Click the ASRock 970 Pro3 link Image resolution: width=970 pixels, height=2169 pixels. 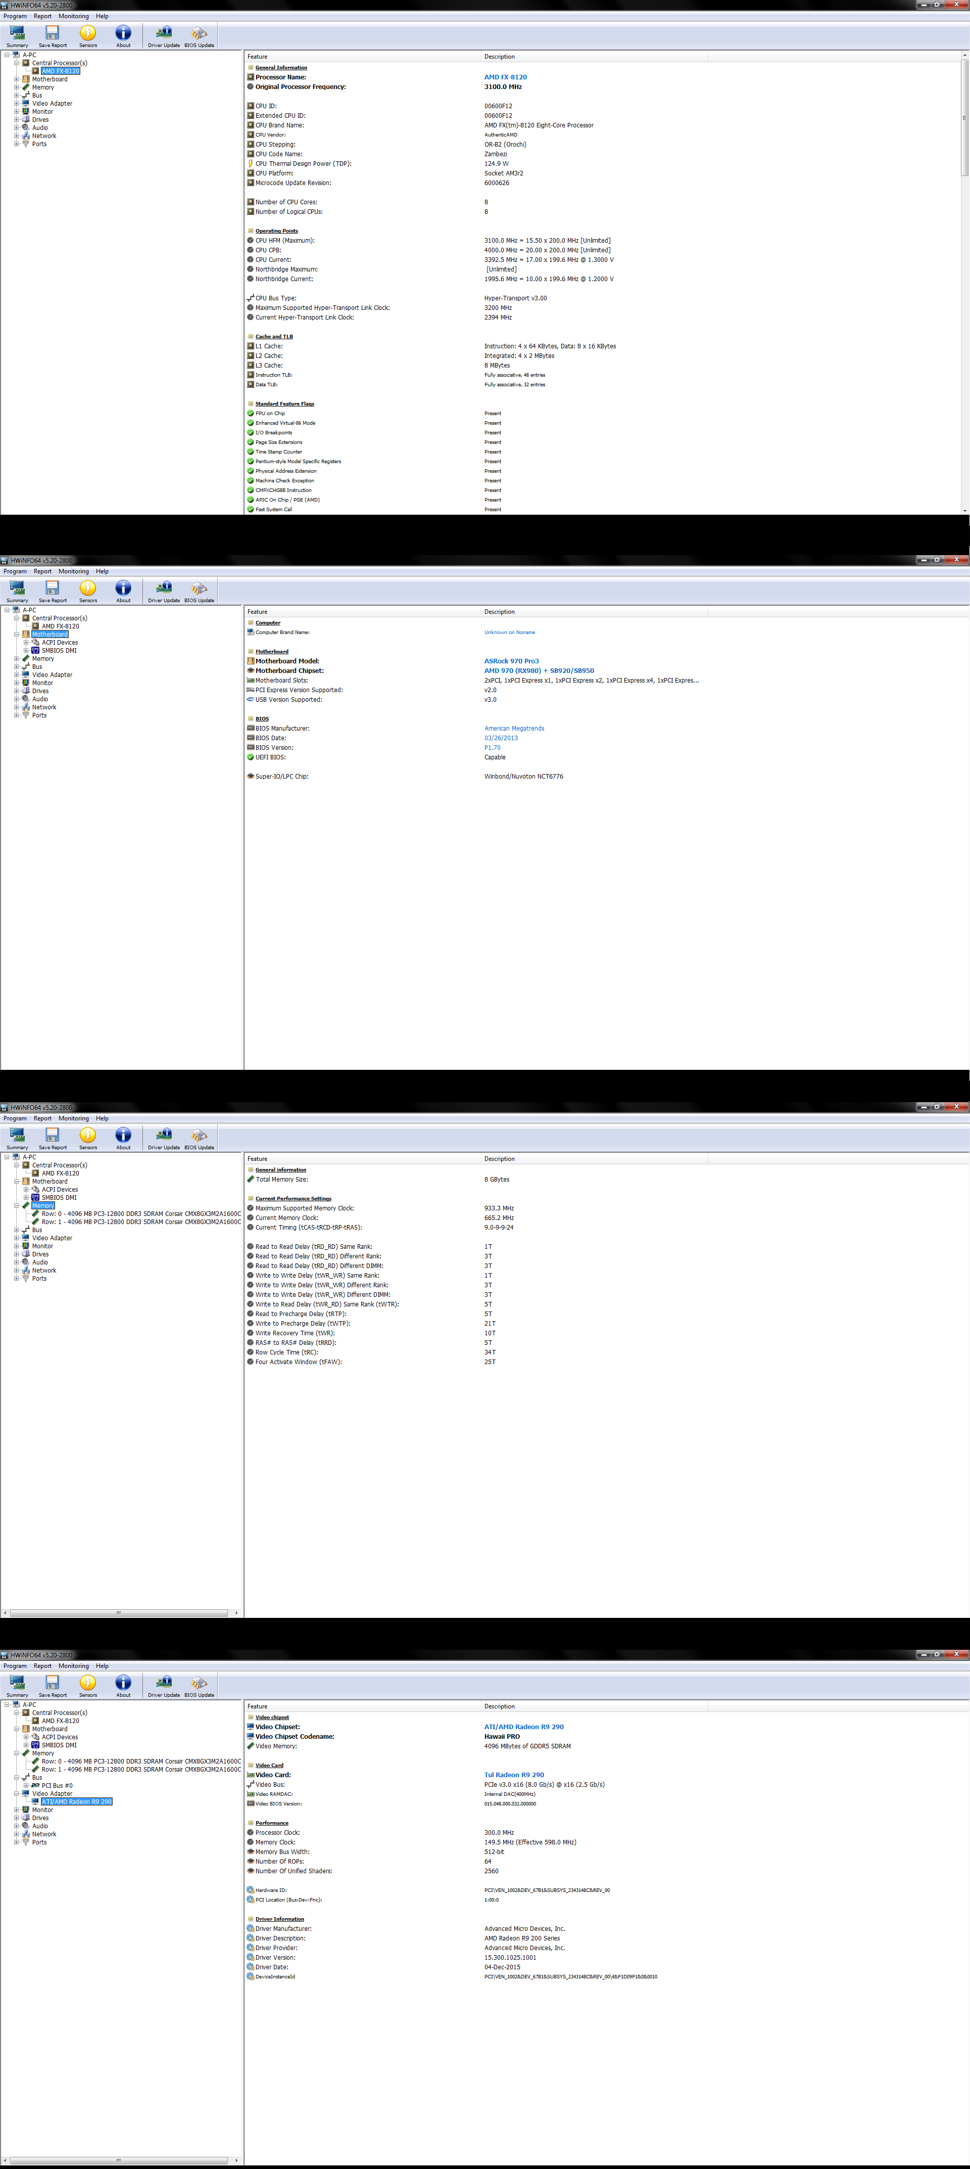(511, 661)
